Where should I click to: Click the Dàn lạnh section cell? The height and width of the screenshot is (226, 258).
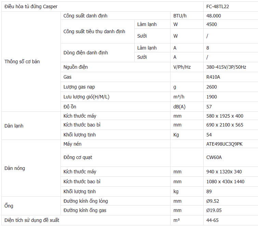[x=31, y=126]
